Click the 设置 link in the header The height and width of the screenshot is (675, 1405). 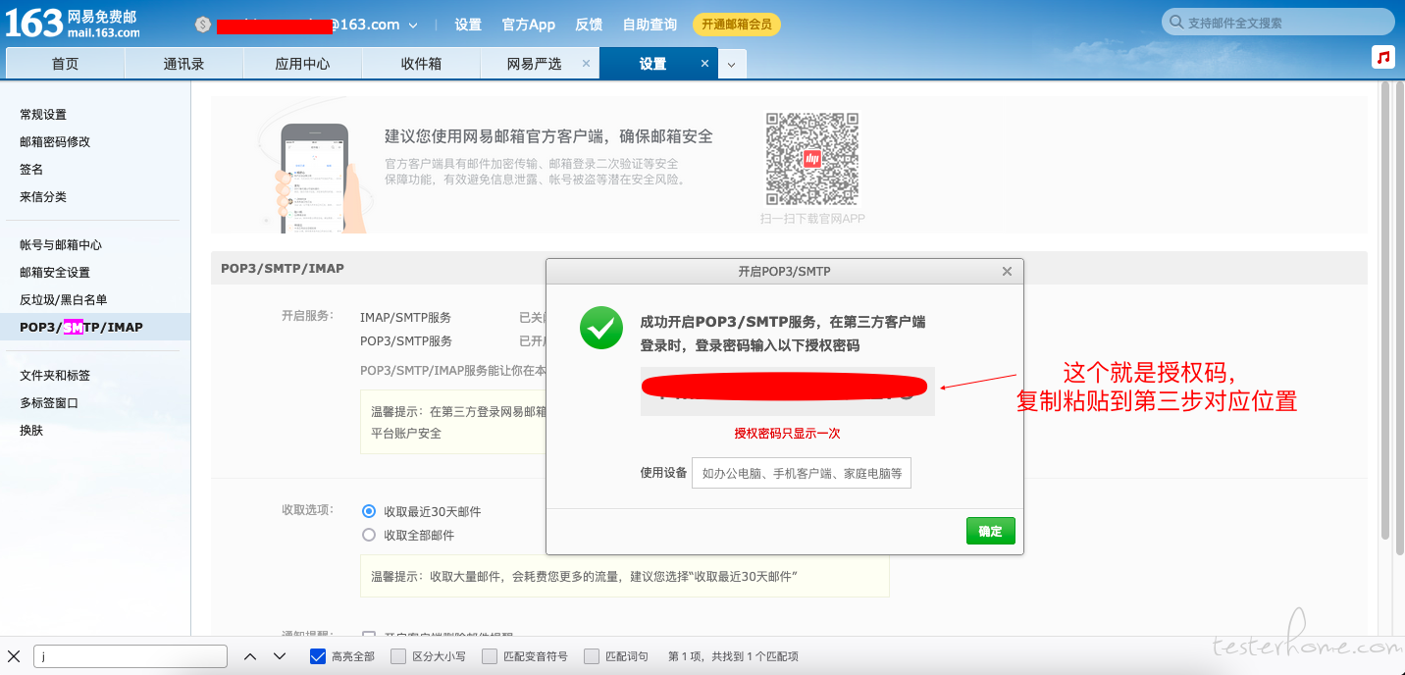coord(468,25)
